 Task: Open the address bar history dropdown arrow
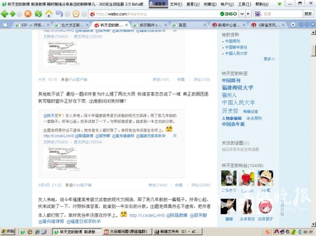pyautogui.click(x=242, y=14)
